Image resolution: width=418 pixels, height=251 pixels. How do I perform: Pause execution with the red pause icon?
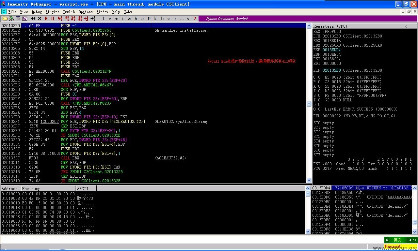[53, 19]
